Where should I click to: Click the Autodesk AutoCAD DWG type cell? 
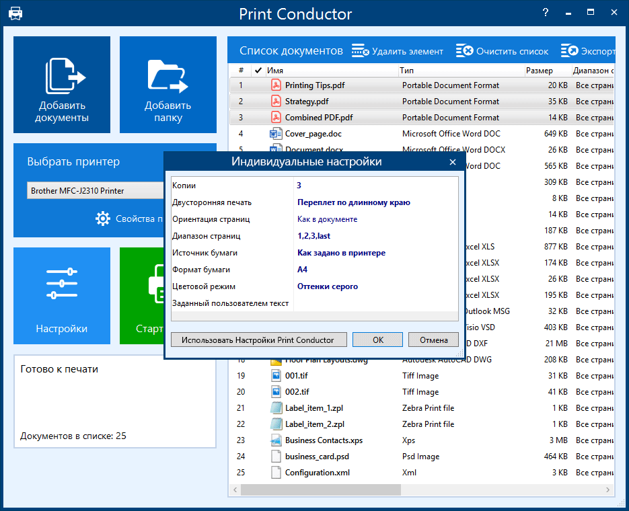pyautogui.click(x=447, y=360)
